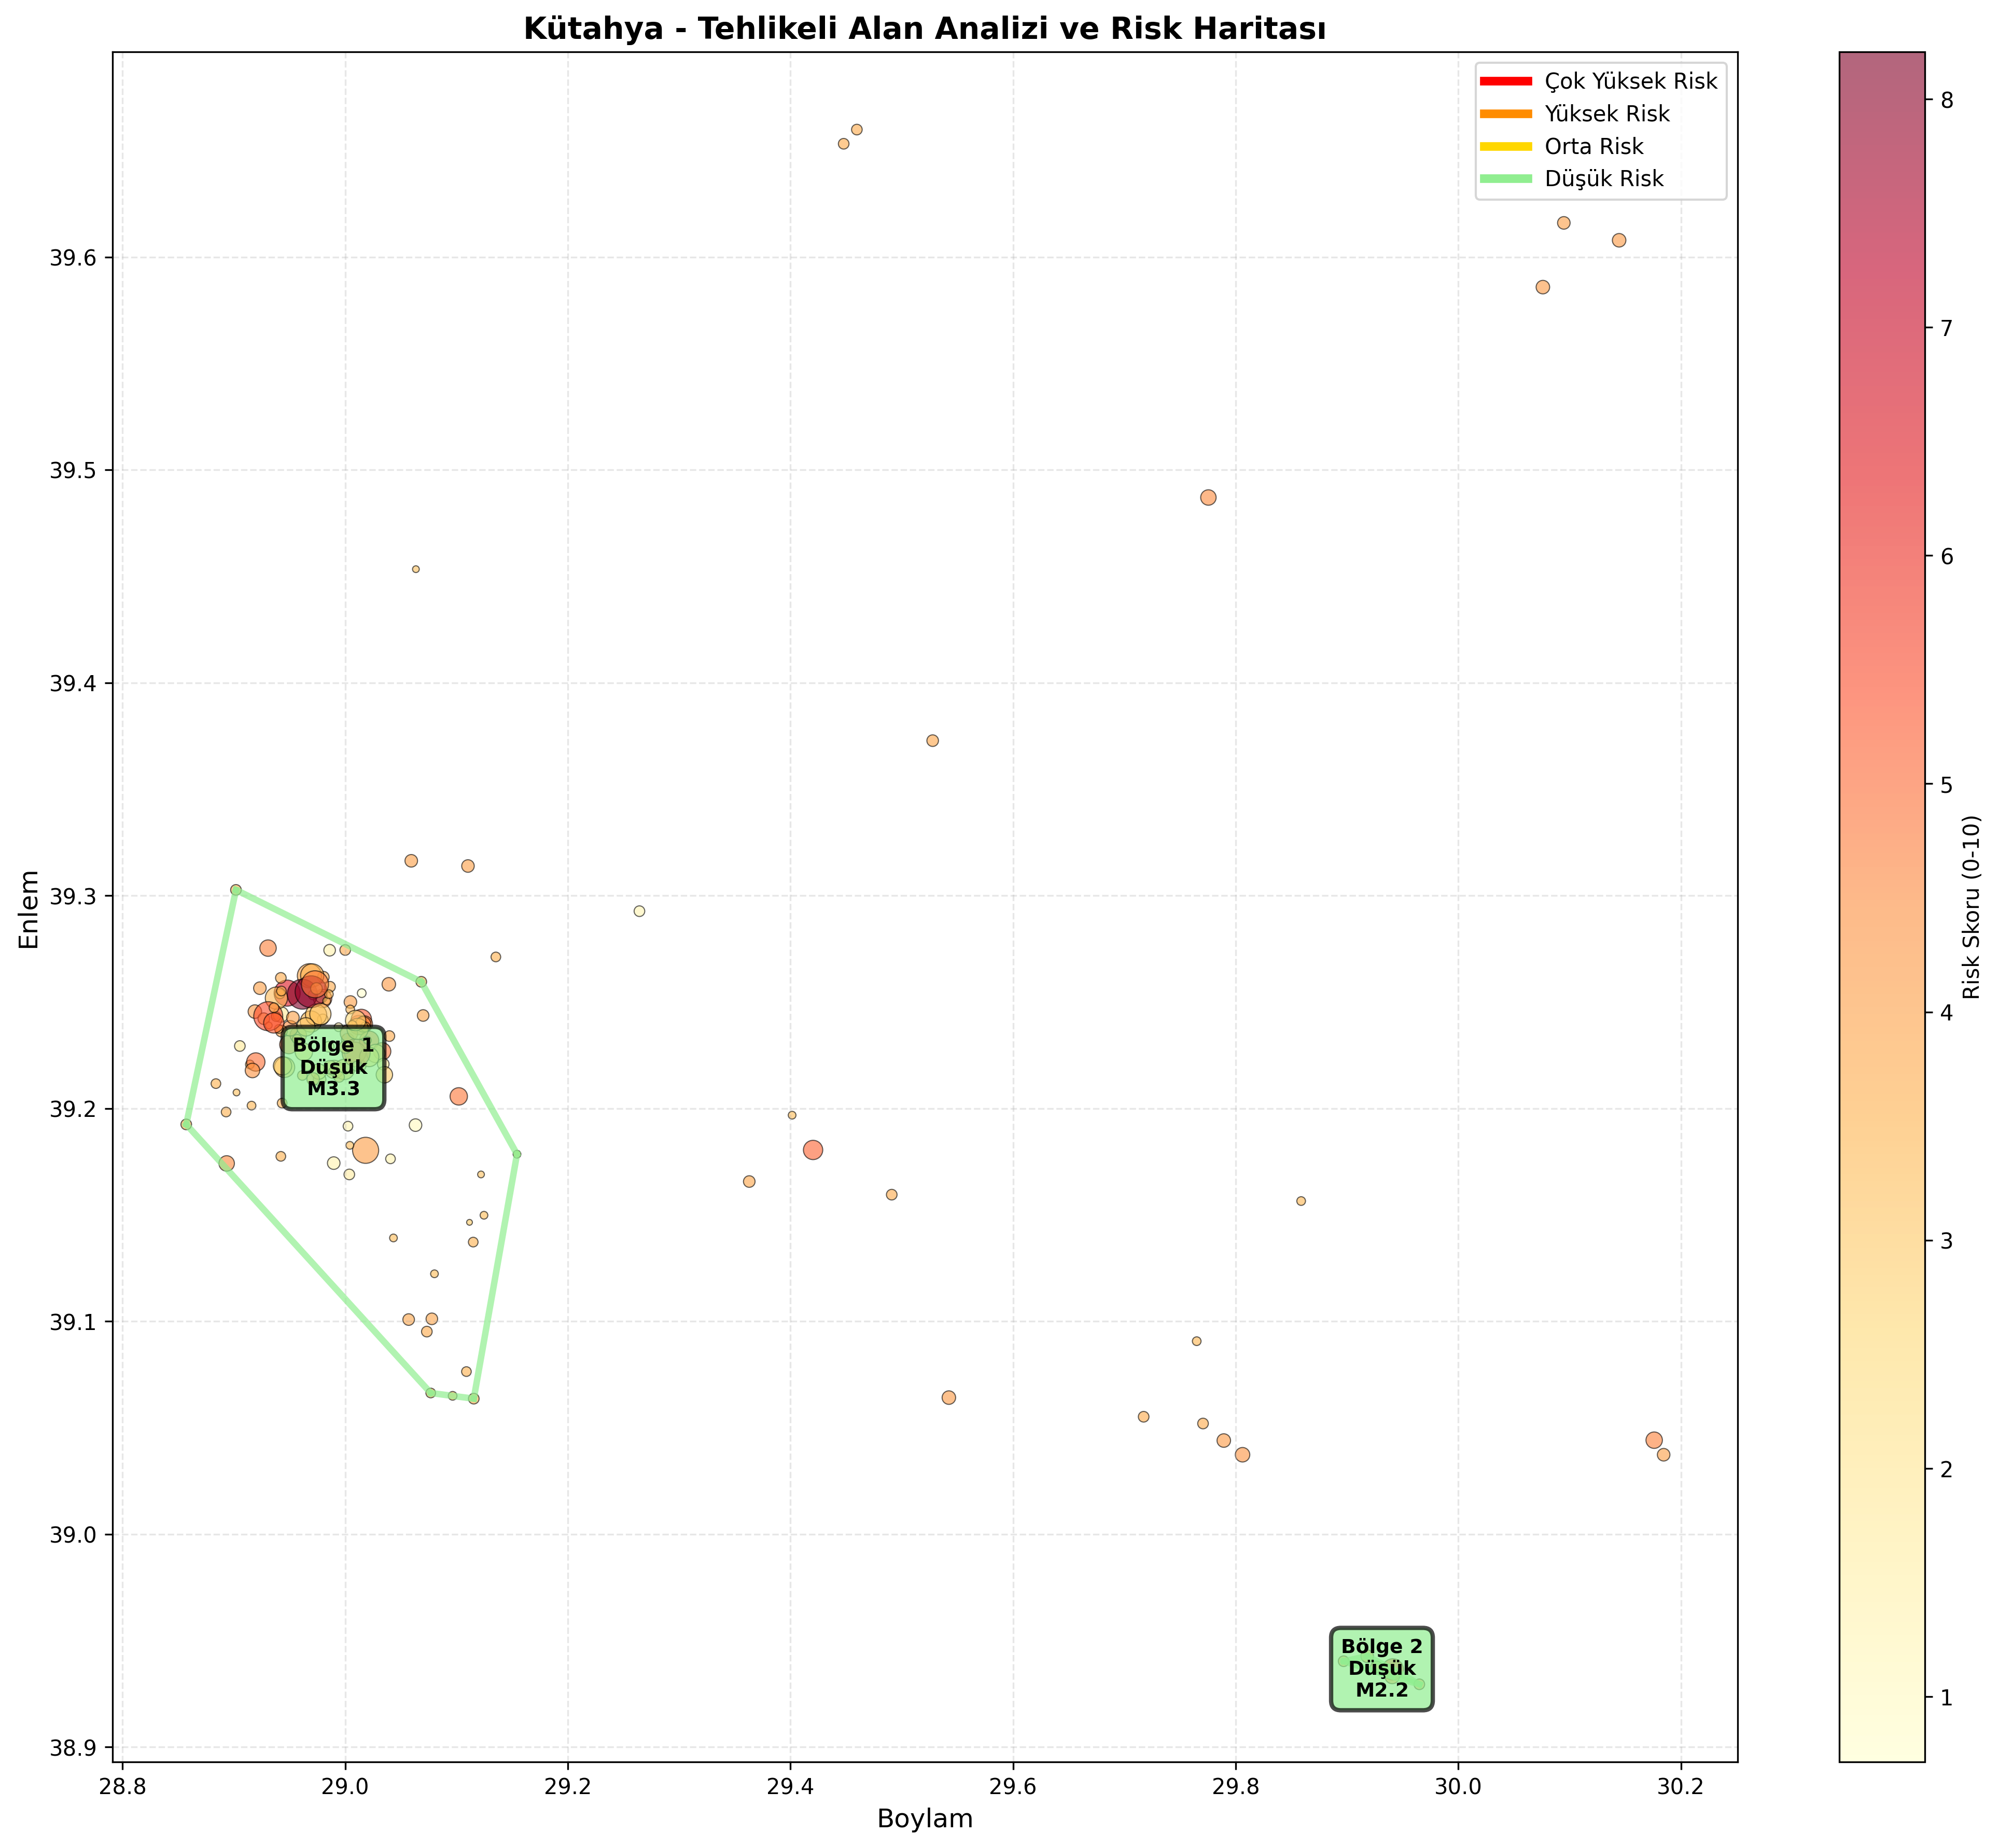Click the 'Orta Risk' legend label
The image size is (1999, 1848).
1594,146
